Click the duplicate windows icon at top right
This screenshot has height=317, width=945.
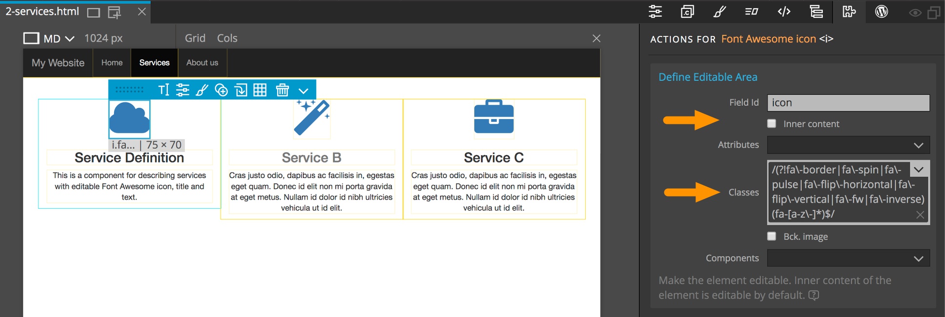click(x=934, y=13)
